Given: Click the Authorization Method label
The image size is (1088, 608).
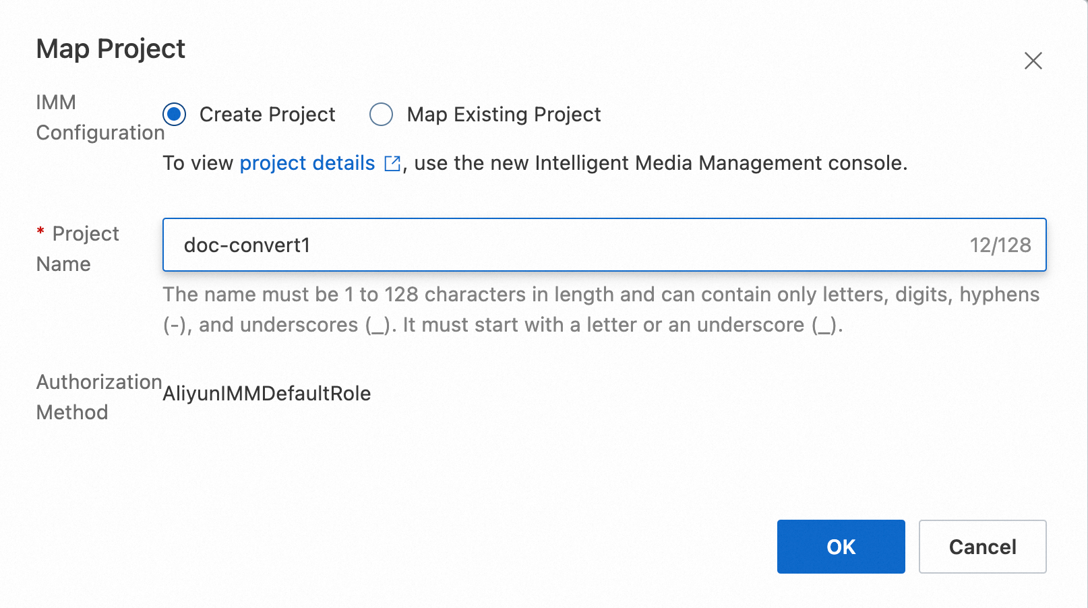Looking at the screenshot, I should click(98, 397).
